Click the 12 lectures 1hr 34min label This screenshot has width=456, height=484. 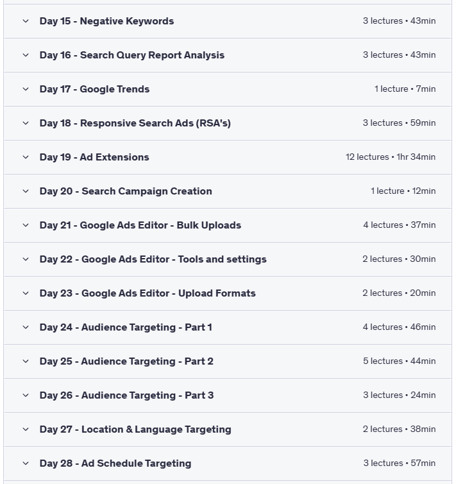(x=390, y=157)
